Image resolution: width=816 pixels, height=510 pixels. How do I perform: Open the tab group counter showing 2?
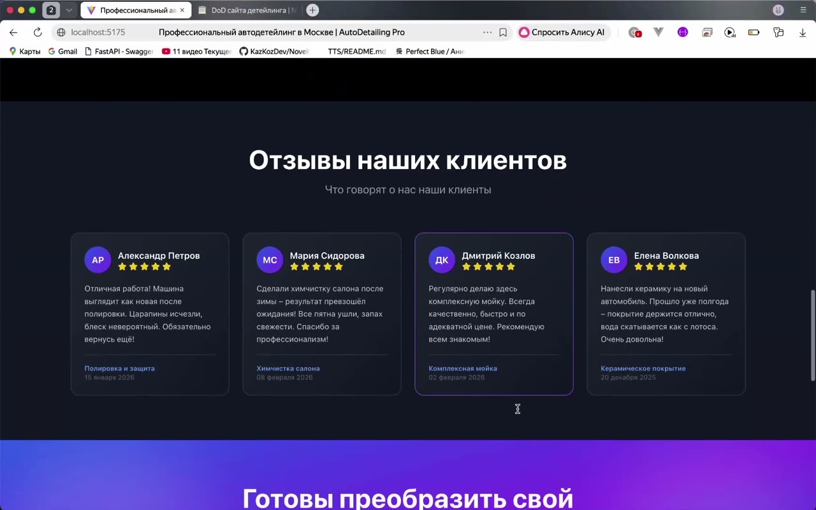(51, 10)
